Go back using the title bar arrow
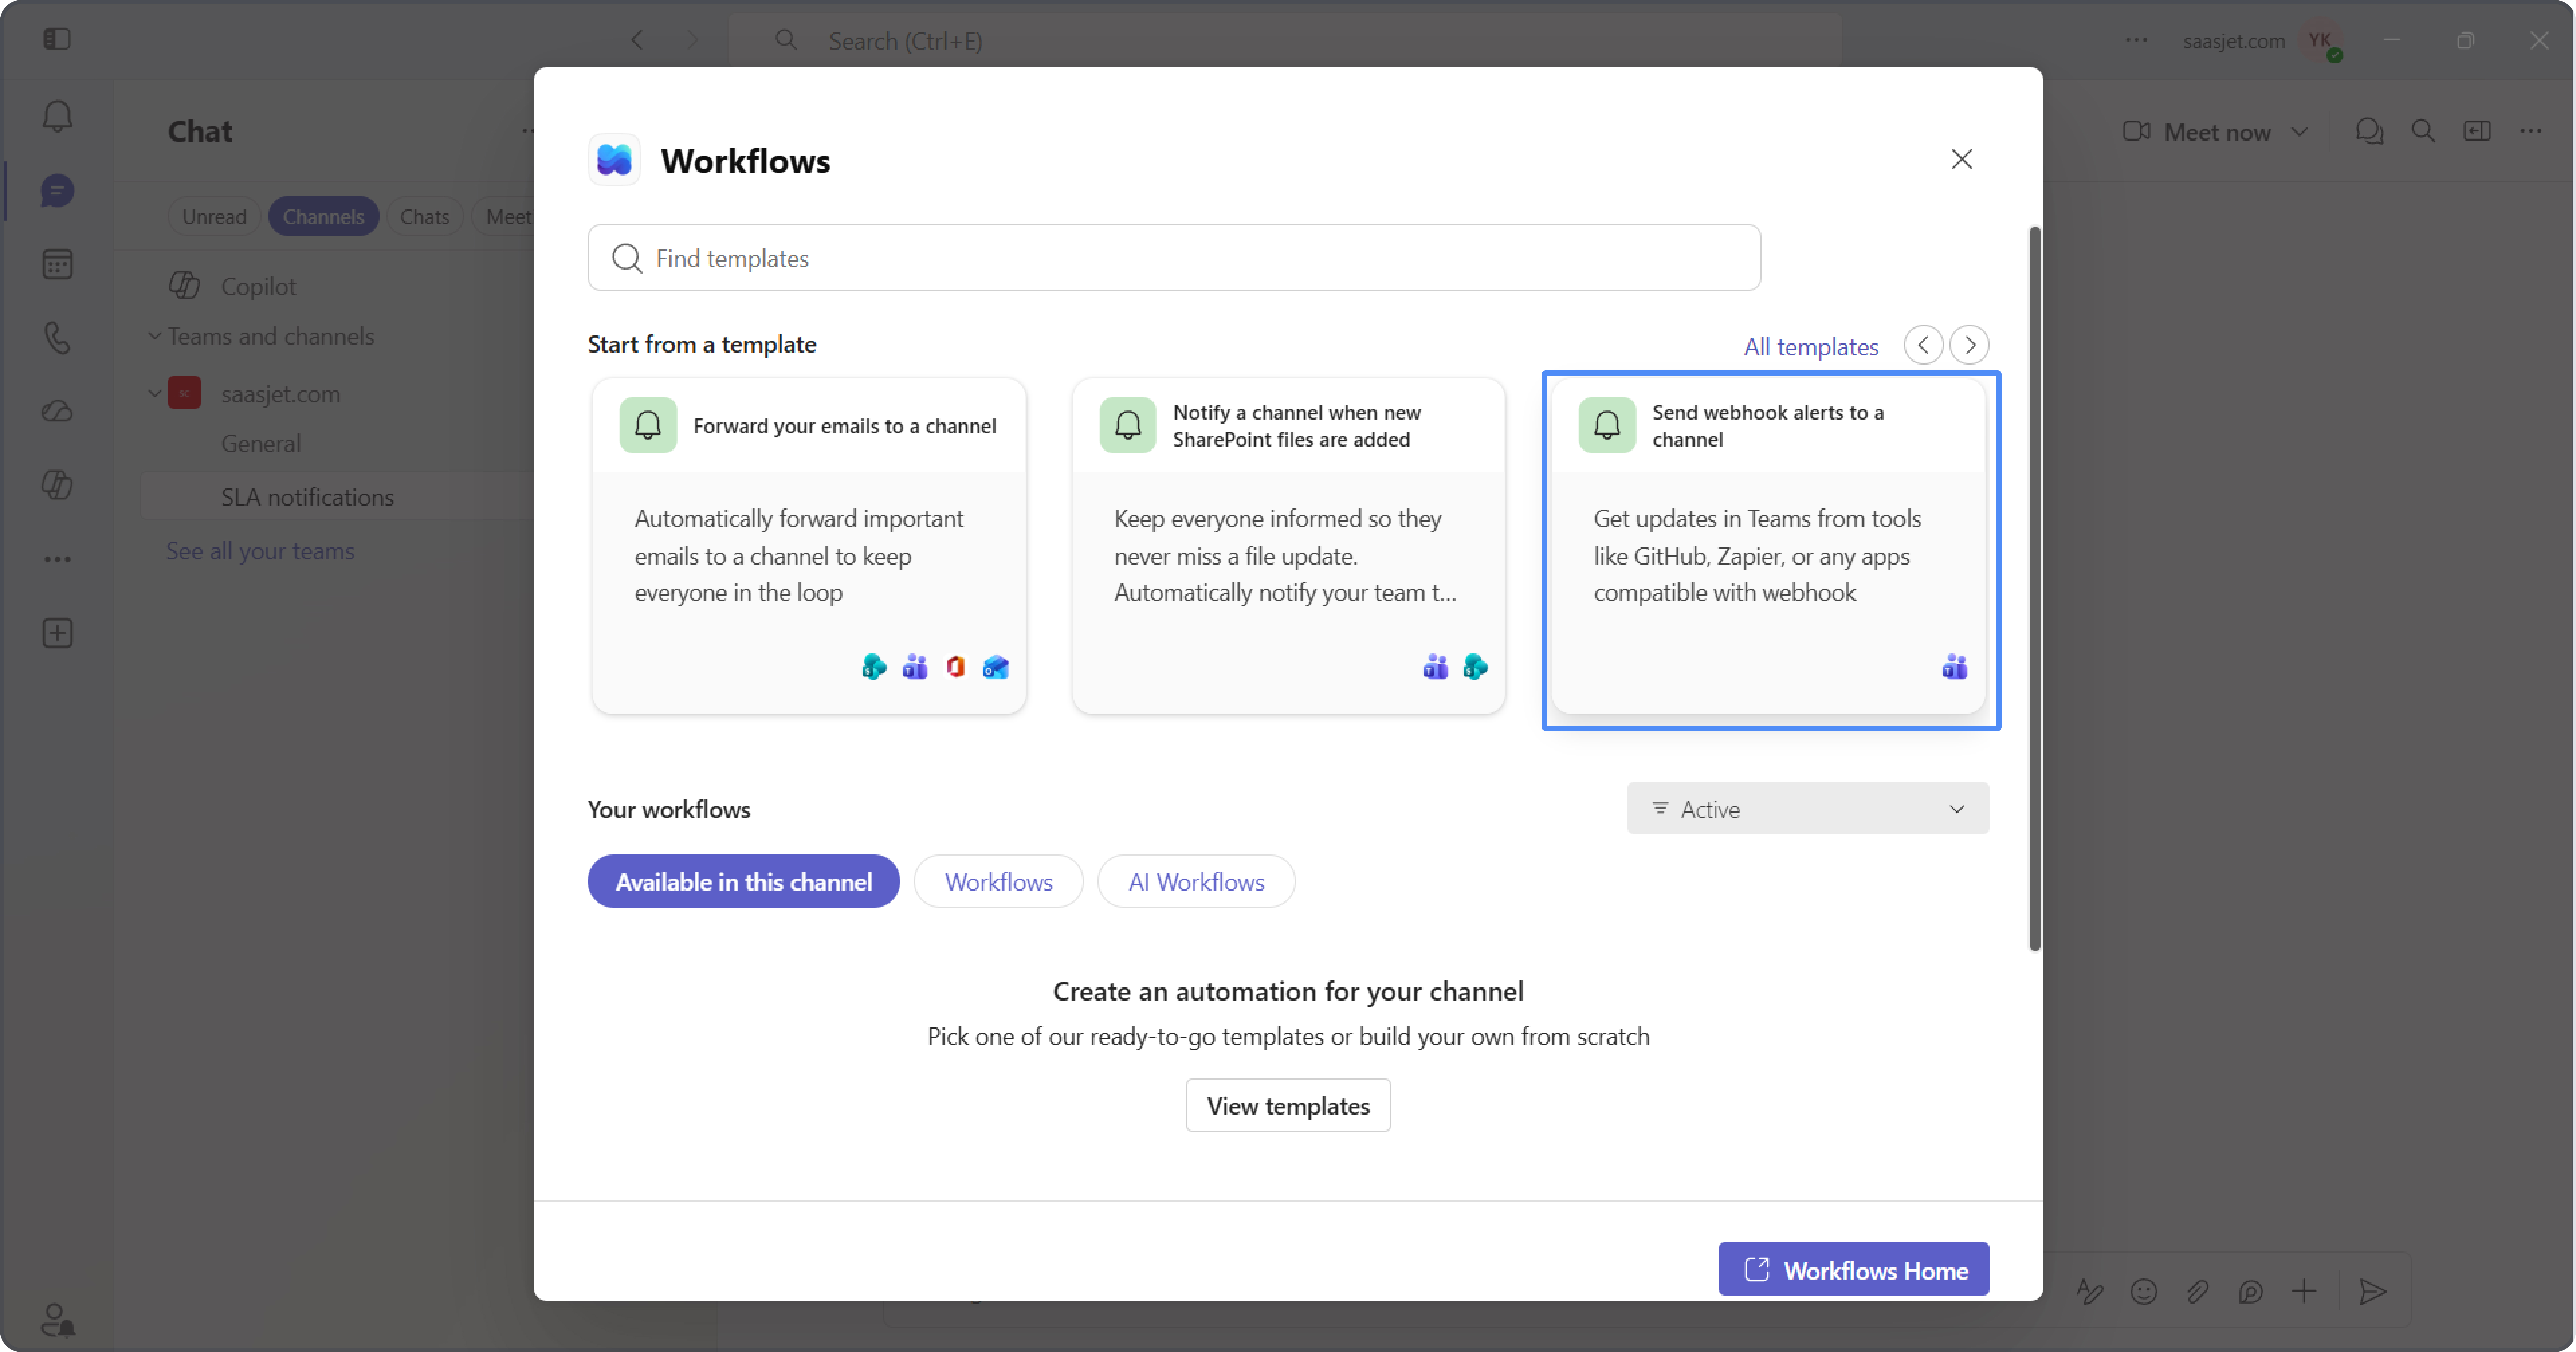Image resolution: width=2576 pixels, height=1352 pixels. (x=637, y=40)
